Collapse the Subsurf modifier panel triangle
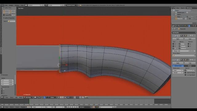Screen dimensions: 197x111 pyautogui.click(x=173, y=60)
